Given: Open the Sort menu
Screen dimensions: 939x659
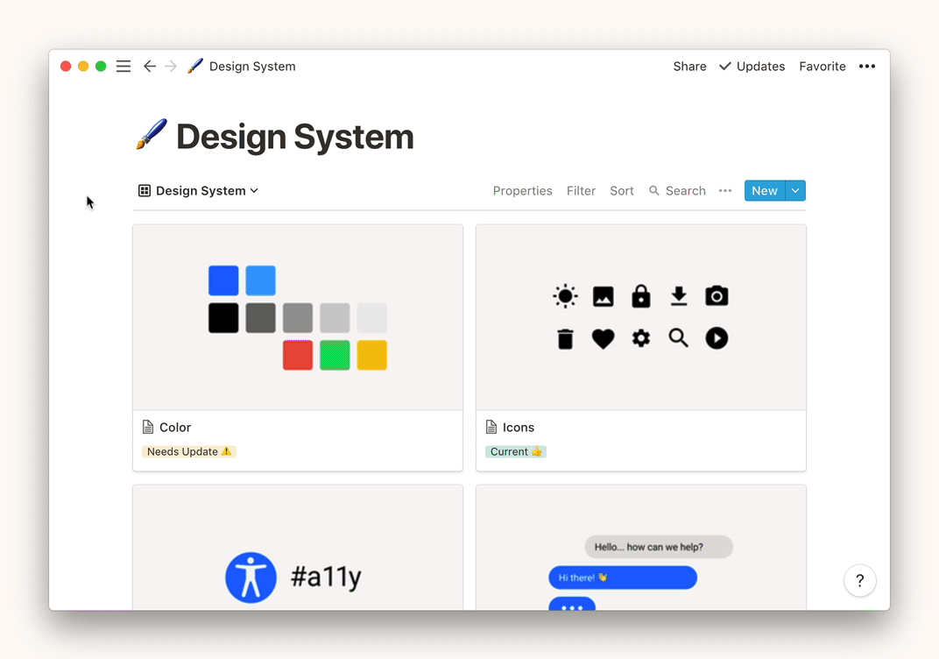Looking at the screenshot, I should pos(622,191).
